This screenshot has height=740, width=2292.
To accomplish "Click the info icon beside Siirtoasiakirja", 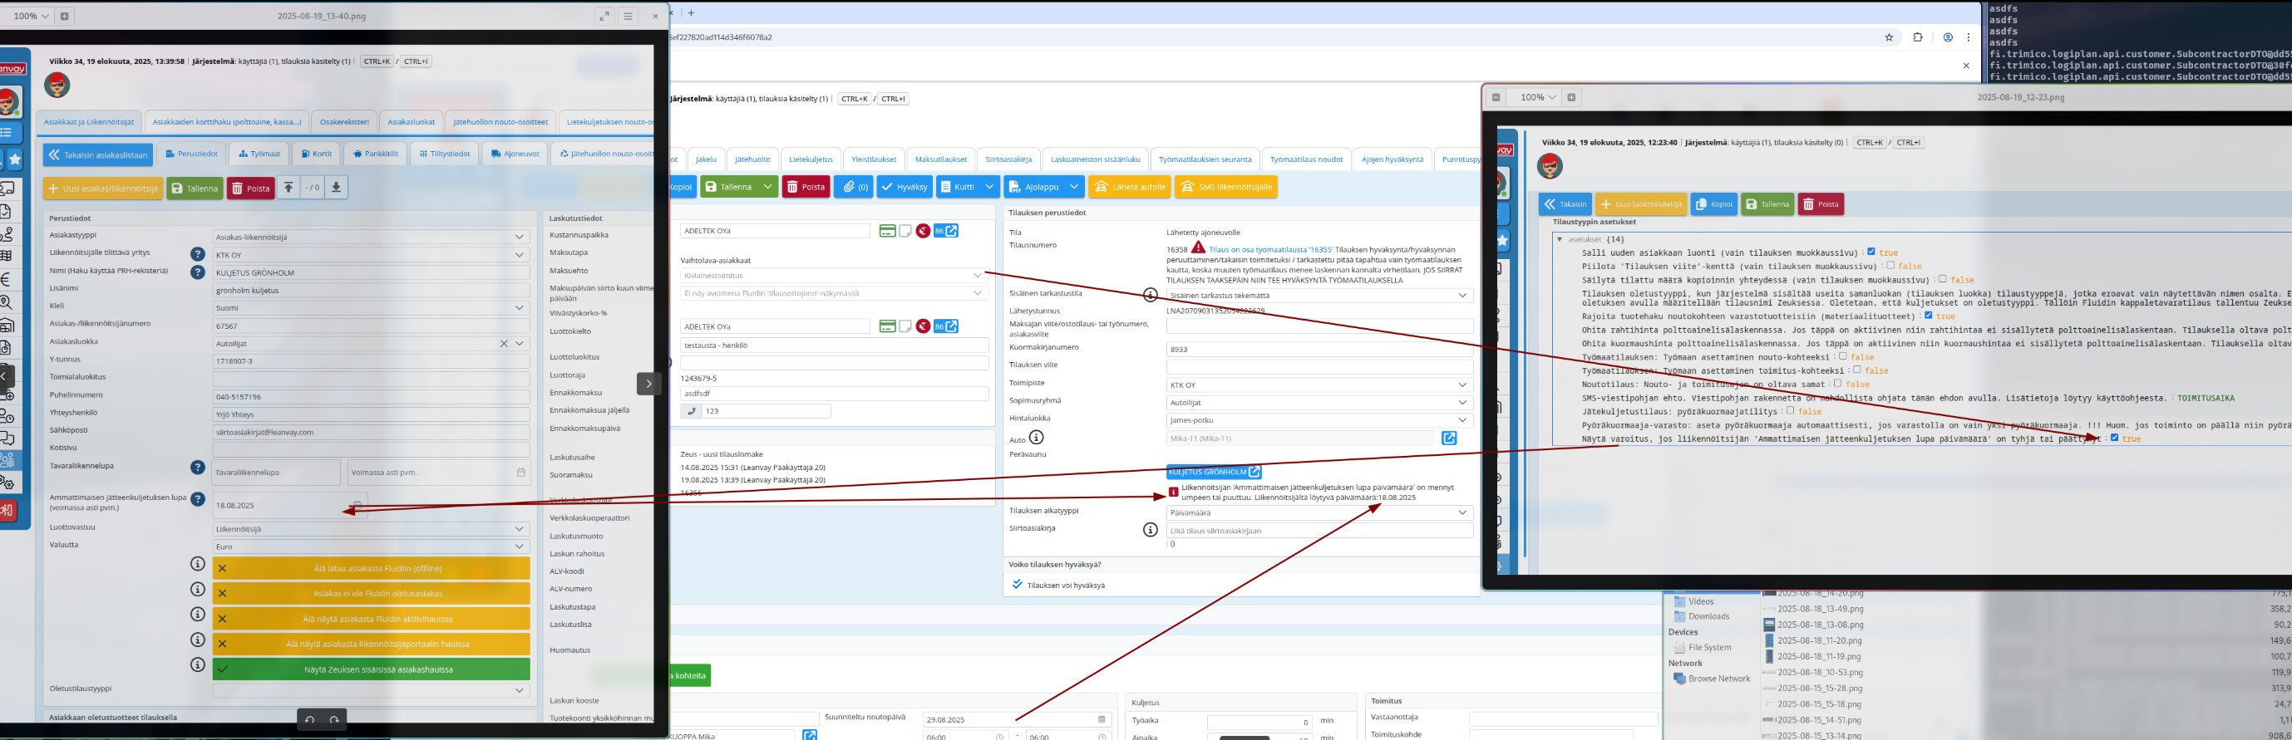I will [x=1150, y=529].
